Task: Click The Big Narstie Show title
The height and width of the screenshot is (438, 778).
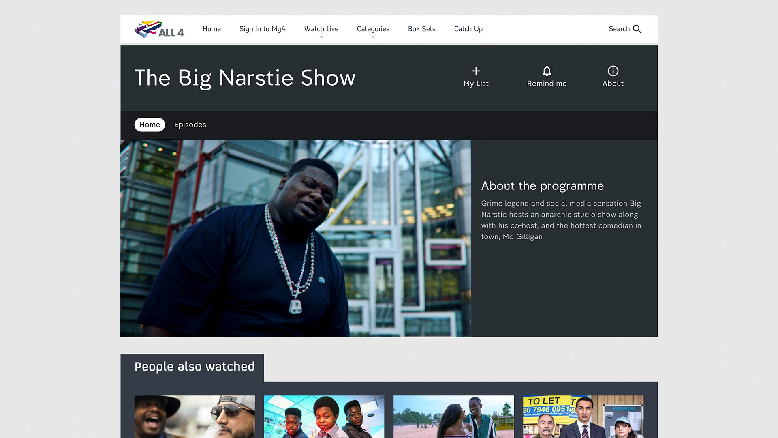Action: point(245,78)
